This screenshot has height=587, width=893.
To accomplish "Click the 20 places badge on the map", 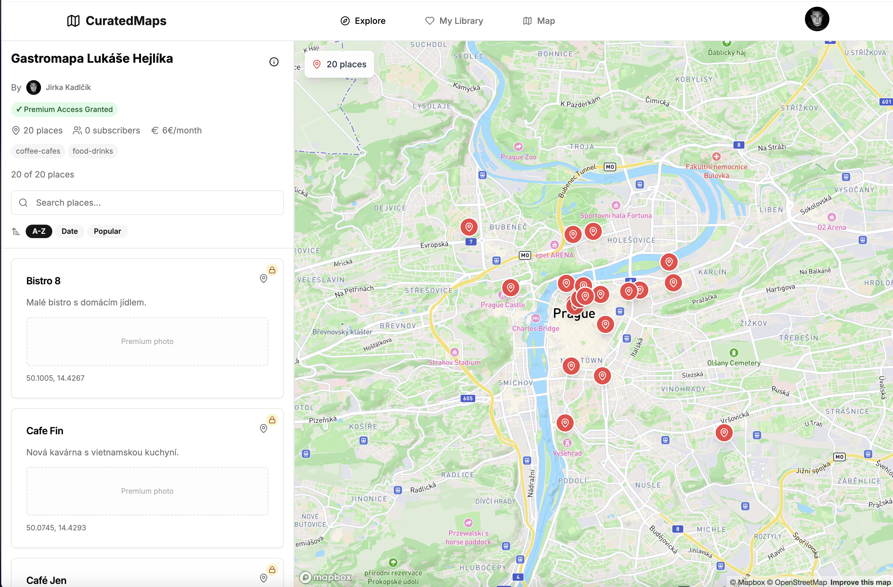I will coord(339,64).
